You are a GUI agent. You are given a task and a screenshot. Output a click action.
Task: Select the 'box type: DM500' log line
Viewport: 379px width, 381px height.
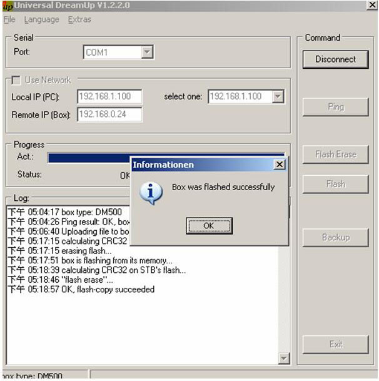[65, 212]
